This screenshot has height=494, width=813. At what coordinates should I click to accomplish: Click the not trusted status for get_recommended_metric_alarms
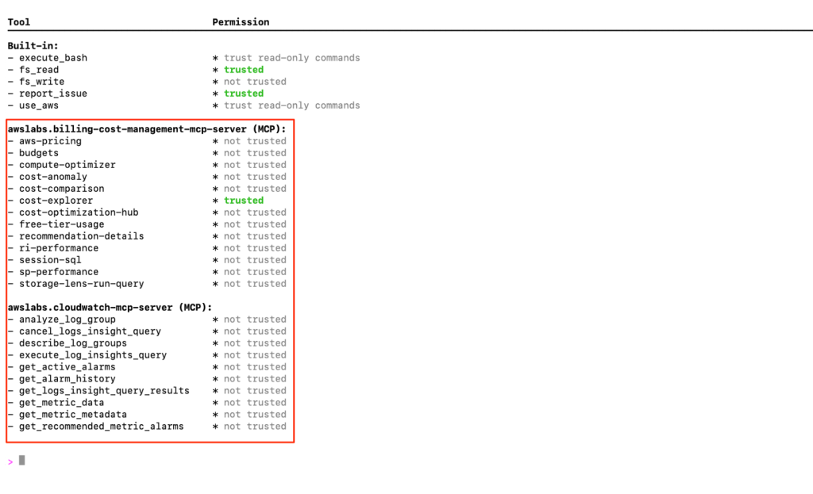255,427
